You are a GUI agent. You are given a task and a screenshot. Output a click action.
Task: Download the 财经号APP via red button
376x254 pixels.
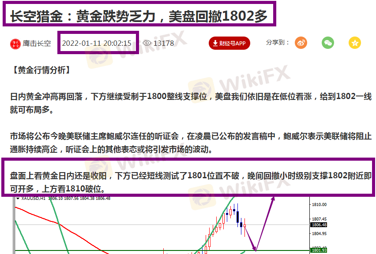coord(229,43)
